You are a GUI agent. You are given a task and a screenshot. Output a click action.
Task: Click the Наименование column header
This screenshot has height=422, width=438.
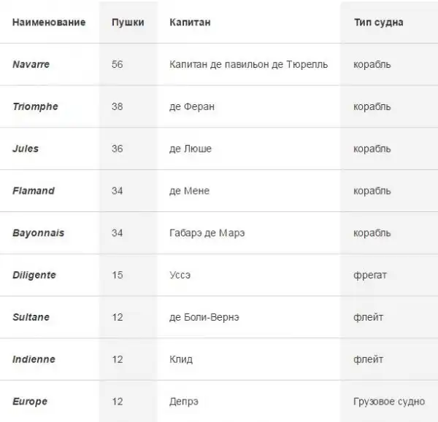click(49, 23)
